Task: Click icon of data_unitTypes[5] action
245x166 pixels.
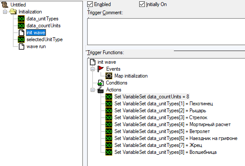Action: click(x=109, y=131)
